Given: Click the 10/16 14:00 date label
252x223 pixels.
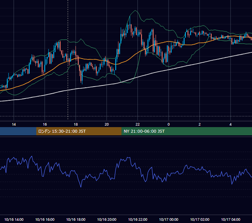Looking at the screenshot, I should [14, 219].
